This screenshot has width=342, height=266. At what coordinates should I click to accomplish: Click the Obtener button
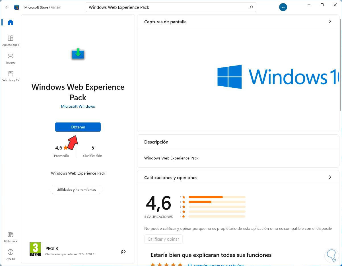tap(78, 127)
